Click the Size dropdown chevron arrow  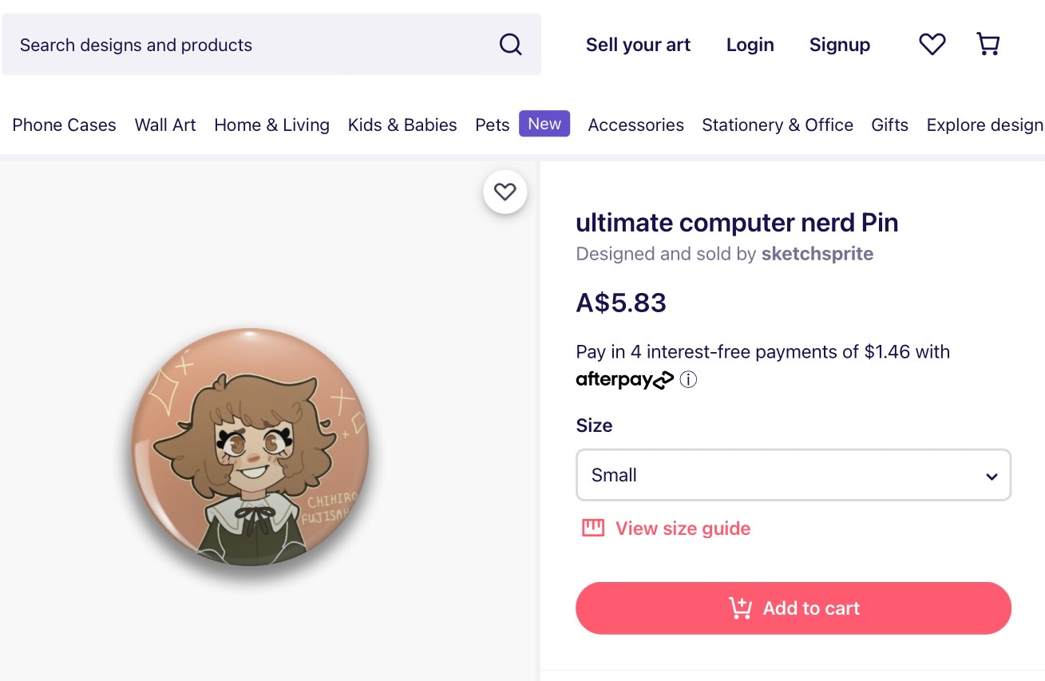992,477
